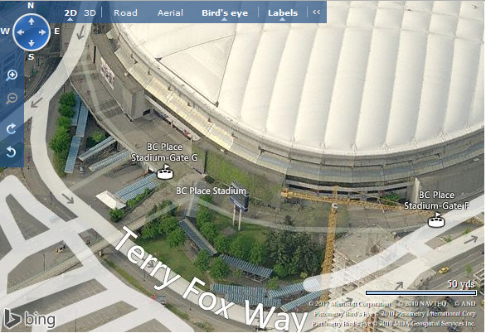Image resolution: width=486 pixels, height=333 pixels.
Task: Click the Terry Fox Way street label
Action: 211,280
